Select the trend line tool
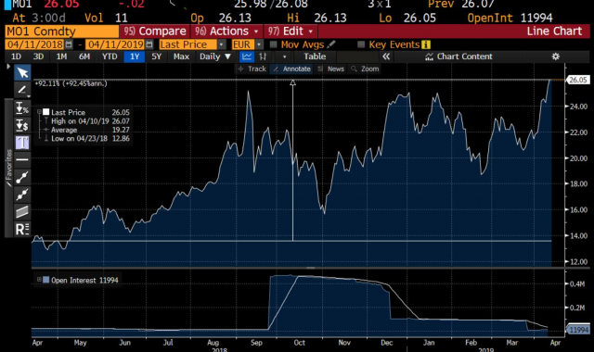 22,177
